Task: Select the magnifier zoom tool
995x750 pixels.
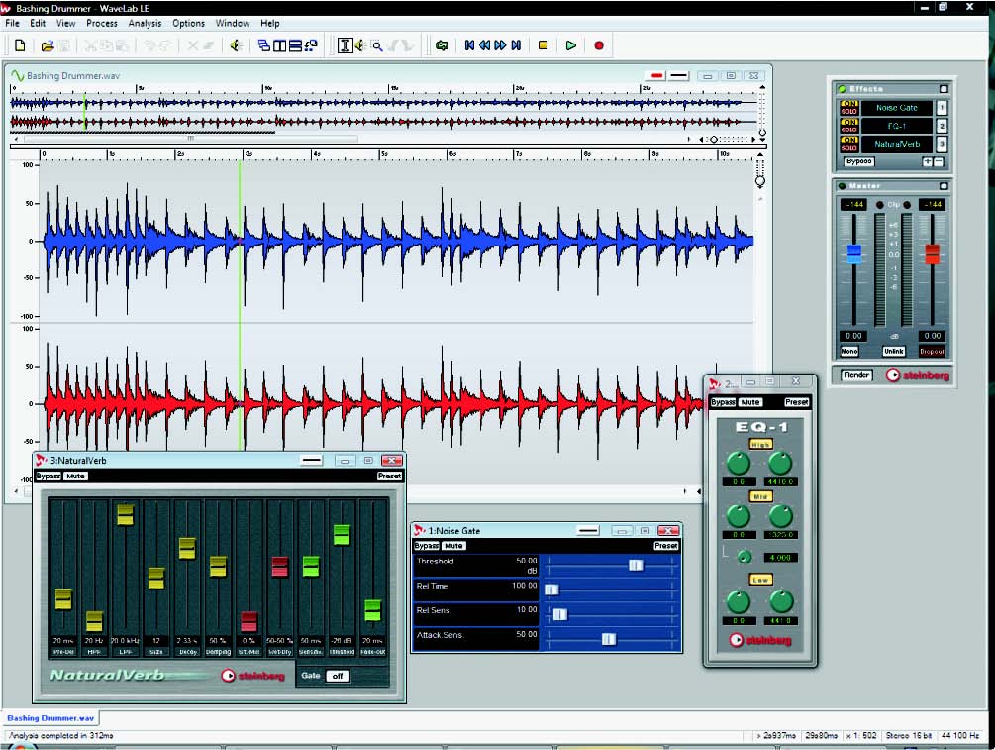Action: (x=377, y=46)
